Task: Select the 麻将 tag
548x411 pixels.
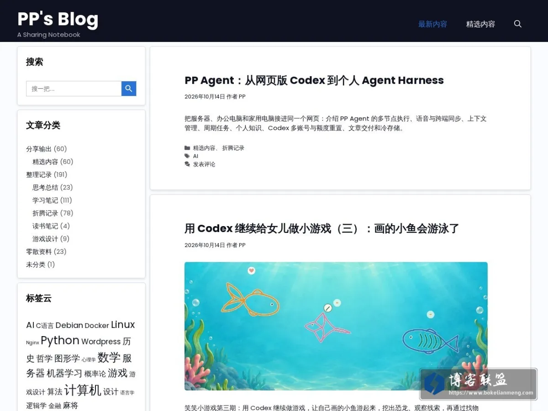Action: (70, 406)
